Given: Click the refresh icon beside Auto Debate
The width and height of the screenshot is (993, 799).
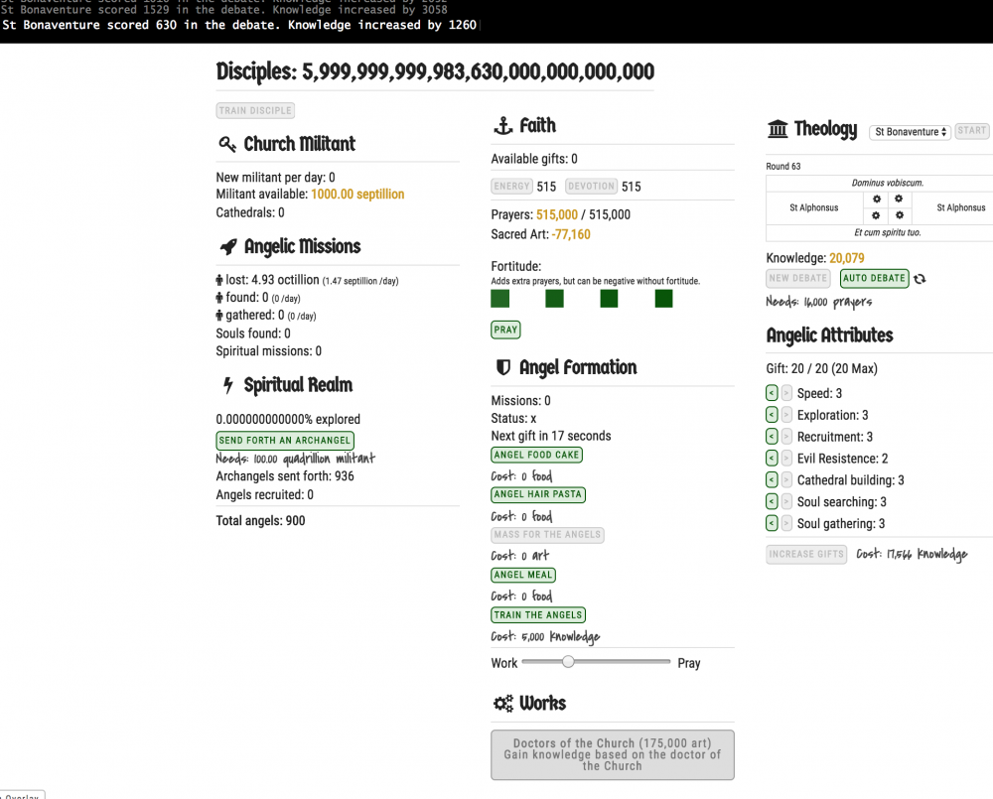Looking at the screenshot, I should click(920, 279).
